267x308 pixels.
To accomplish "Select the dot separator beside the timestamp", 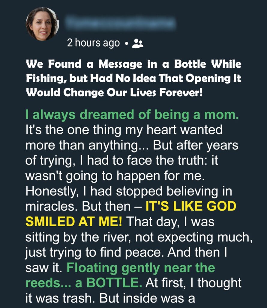I will [x=126, y=43].
